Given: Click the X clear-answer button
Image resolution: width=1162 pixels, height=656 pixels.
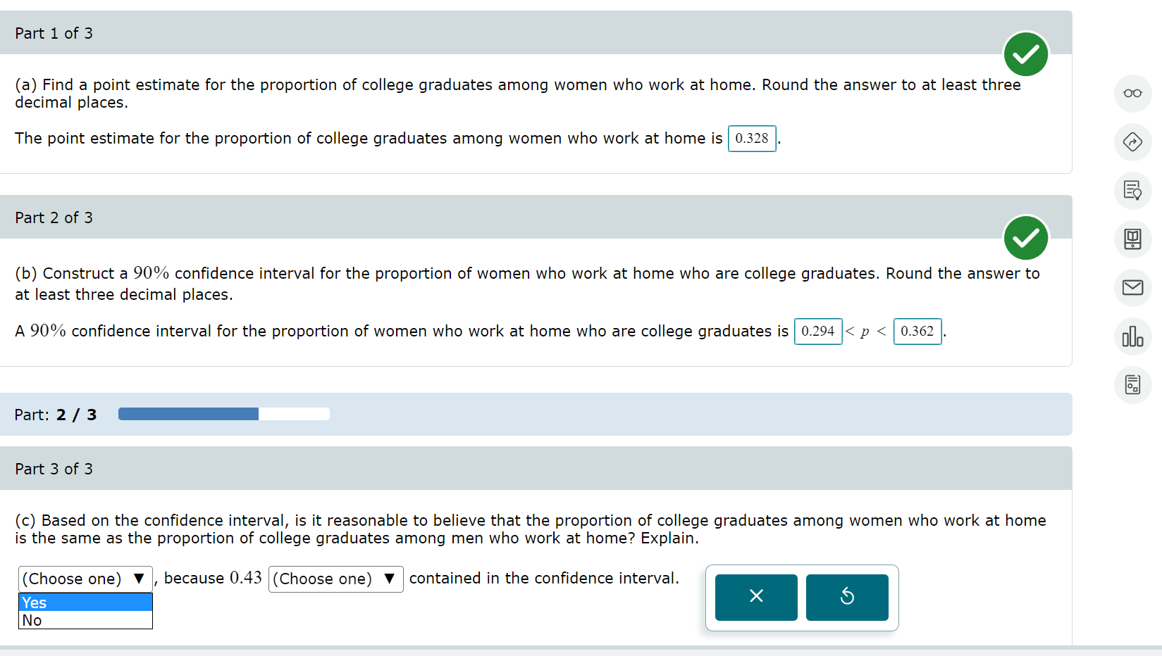Looking at the screenshot, I should click(x=755, y=597).
